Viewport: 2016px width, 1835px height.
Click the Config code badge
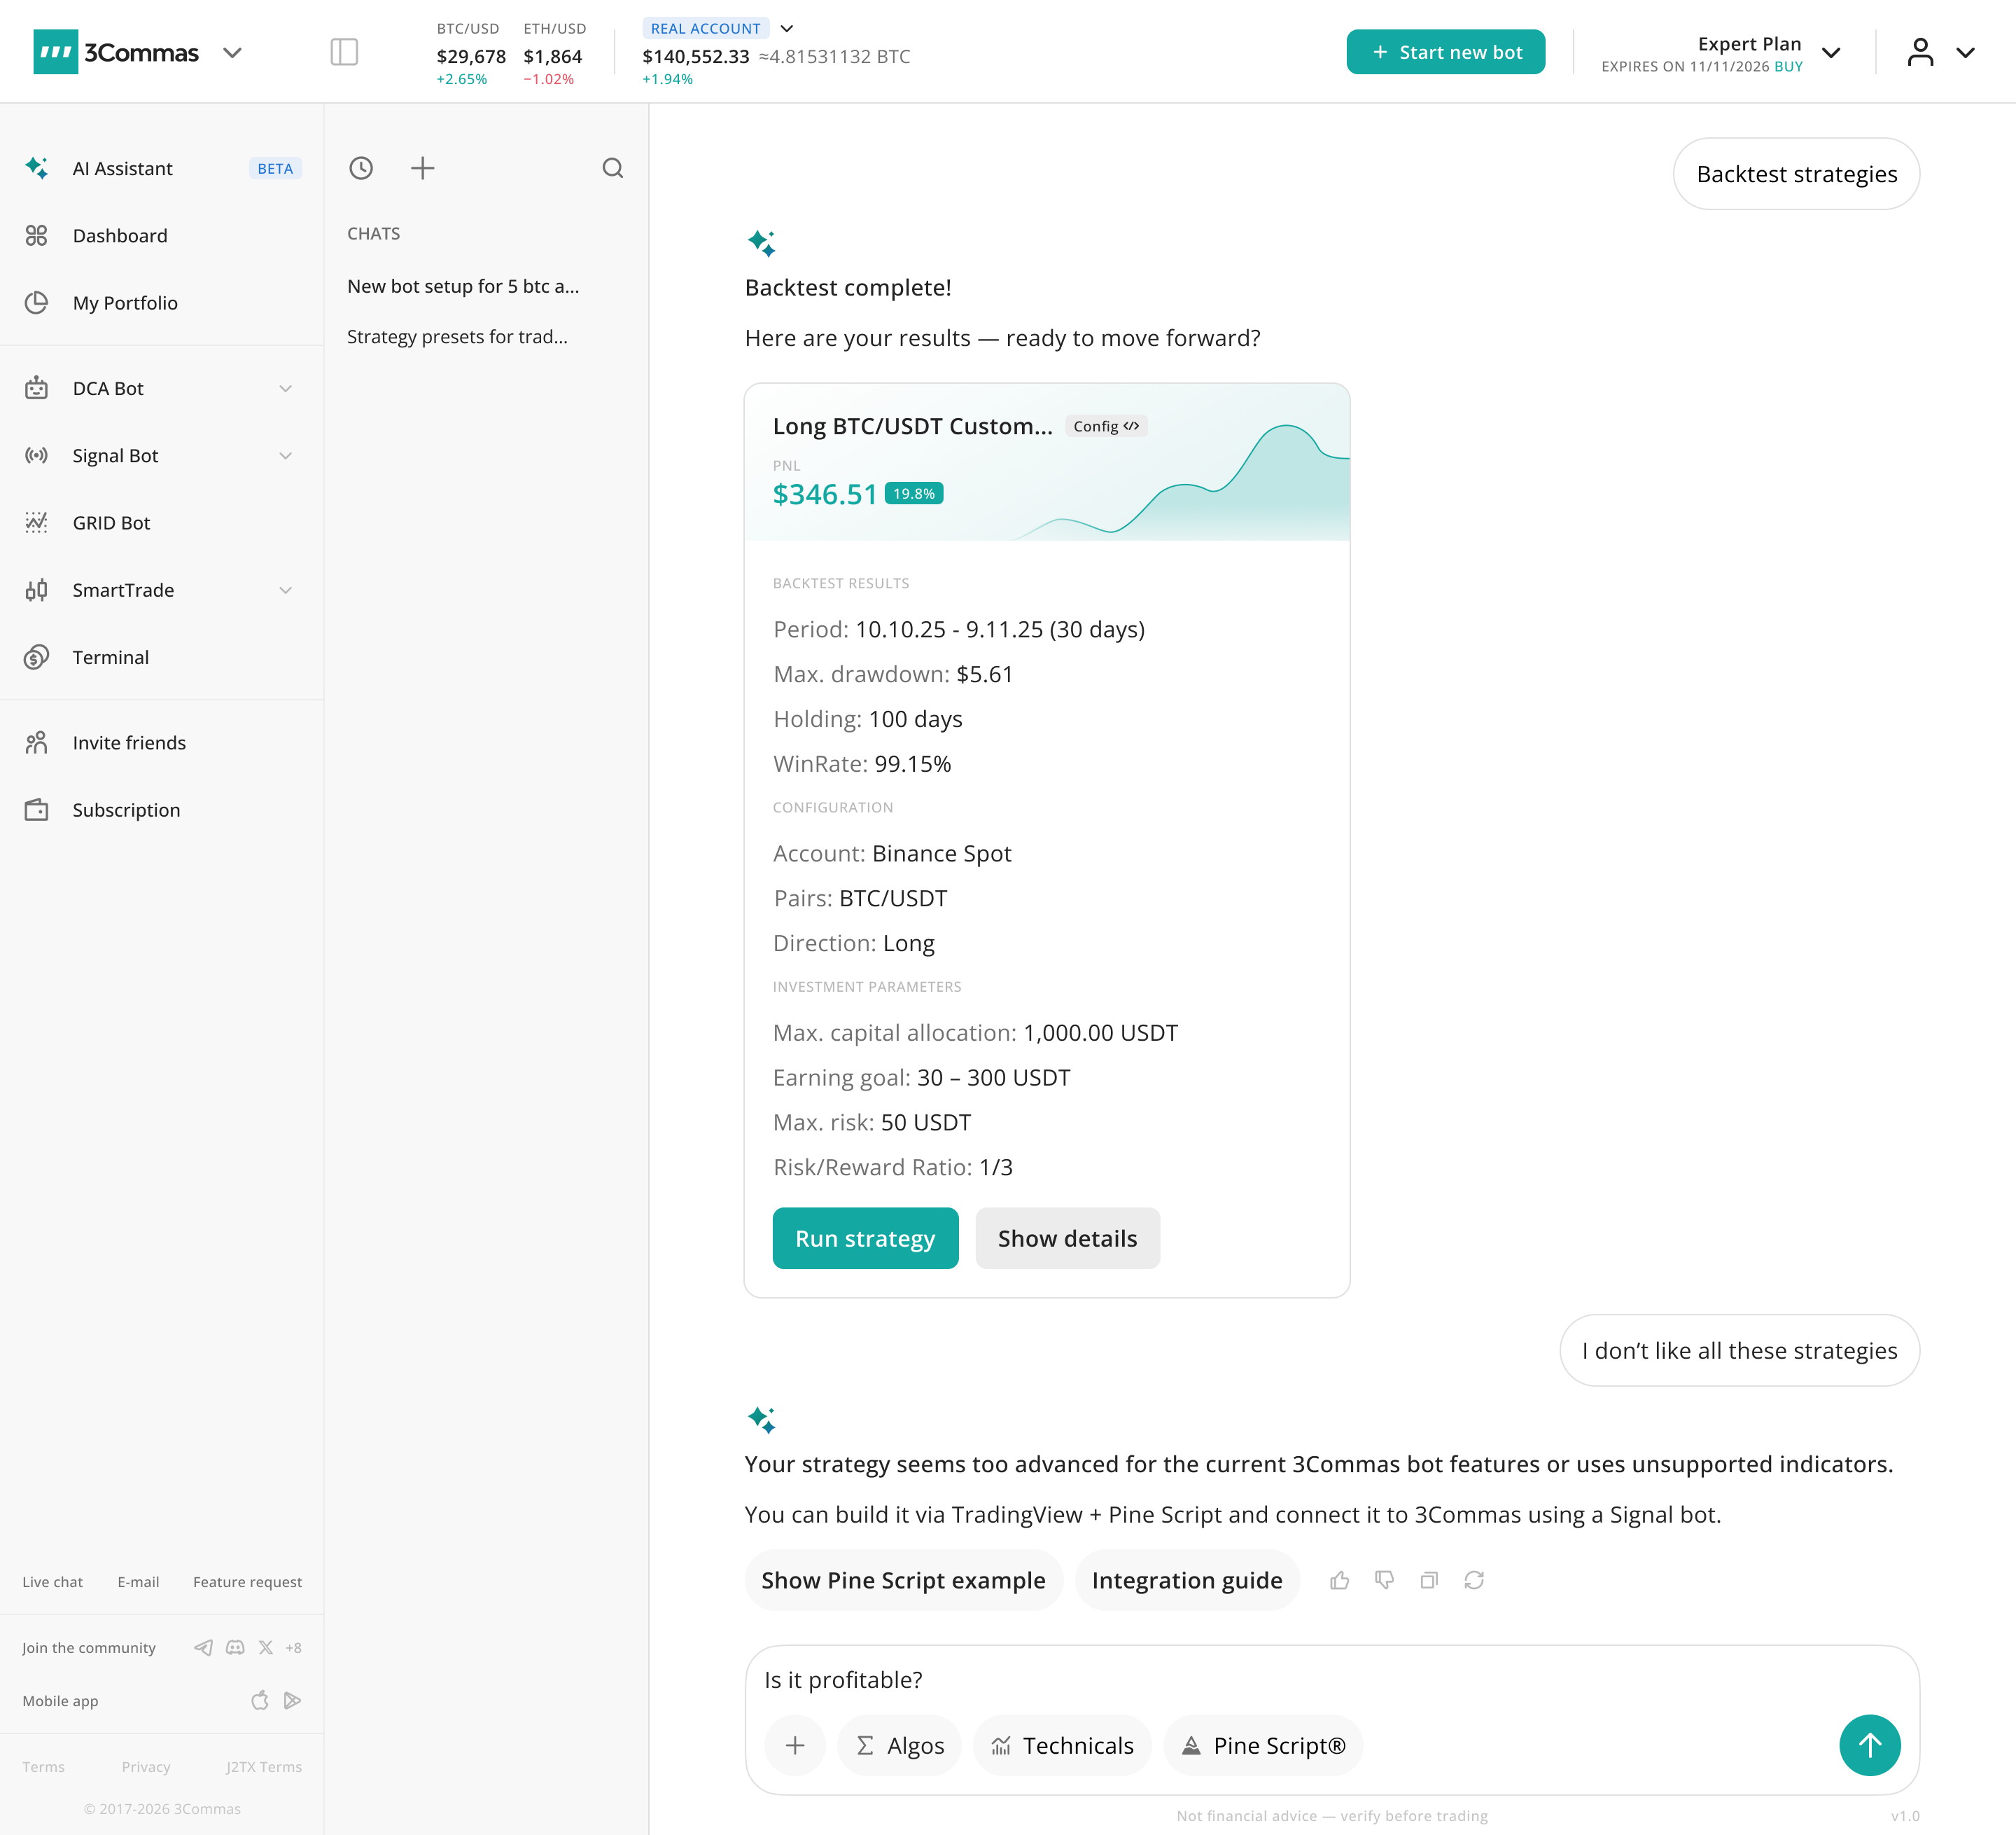(x=1106, y=427)
